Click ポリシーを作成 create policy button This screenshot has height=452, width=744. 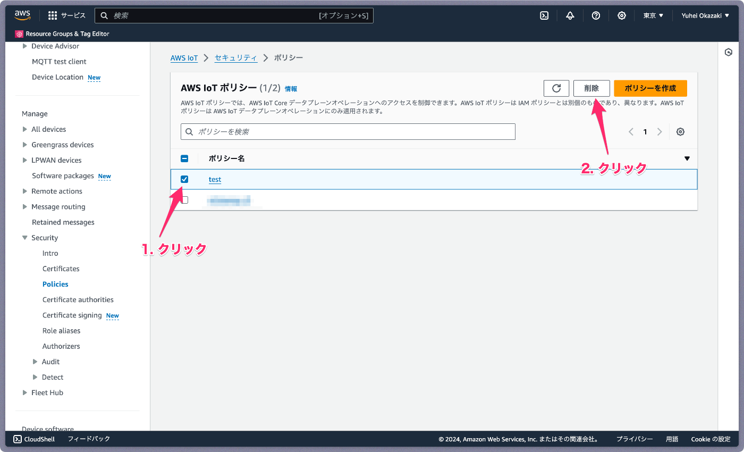click(x=650, y=88)
